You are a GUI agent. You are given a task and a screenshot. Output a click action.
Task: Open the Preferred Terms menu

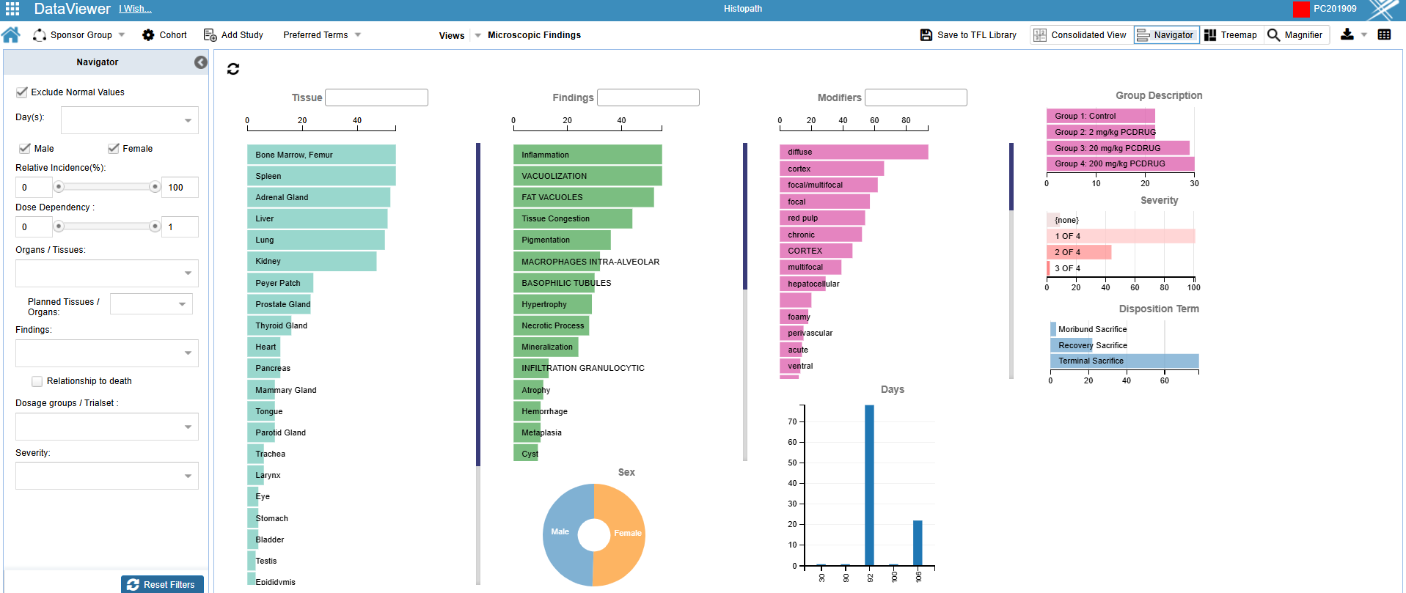pos(322,35)
